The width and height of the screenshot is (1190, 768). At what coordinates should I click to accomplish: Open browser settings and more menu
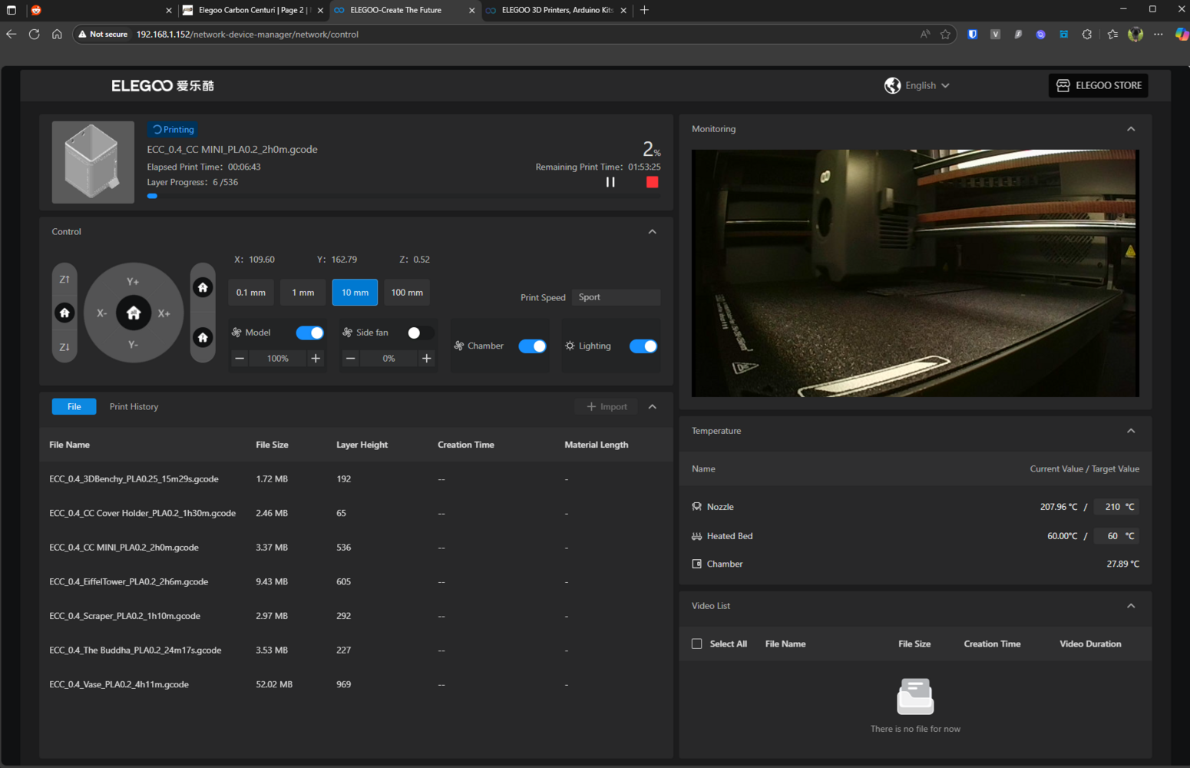(x=1159, y=34)
